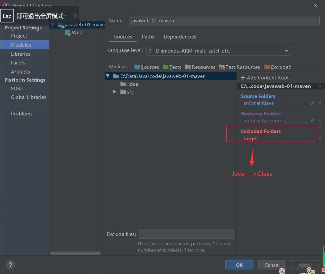Click src\main\resource resource folder link
Screen dimensions: 325x274
click(x=264, y=120)
